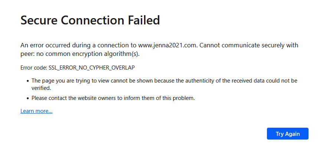The width and height of the screenshot is (333, 161).
Task: Click the word 'peer:' in the description
Action: [27, 54]
